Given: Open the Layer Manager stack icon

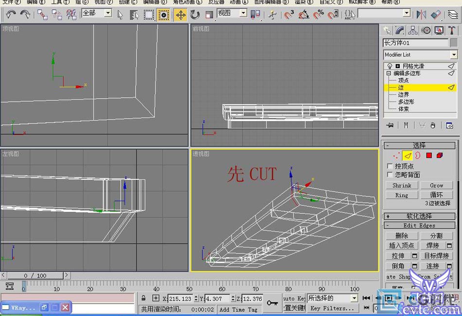Looking at the screenshot, I should coord(453,15).
